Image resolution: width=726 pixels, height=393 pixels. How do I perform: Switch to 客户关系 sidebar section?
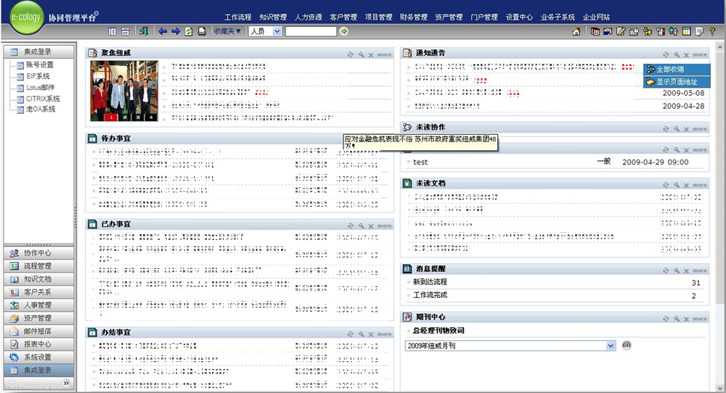coord(39,292)
